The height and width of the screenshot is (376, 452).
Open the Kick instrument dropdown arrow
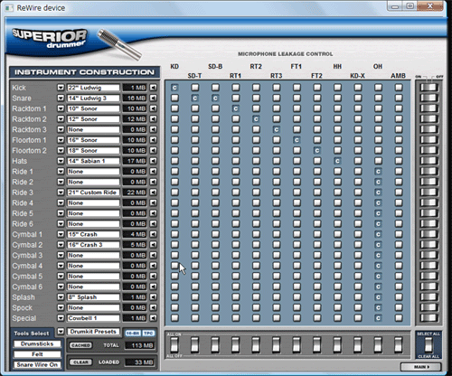[61, 88]
